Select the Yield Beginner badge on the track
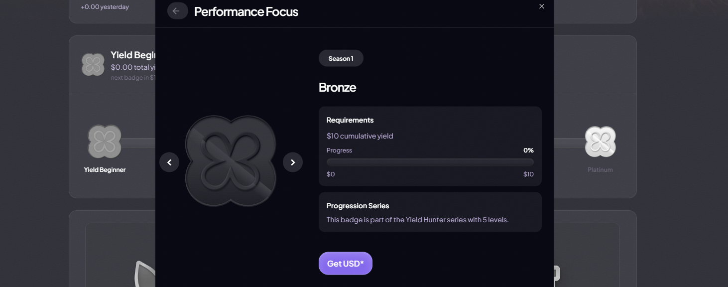Screen dimensions: 728x287 click(105, 142)
